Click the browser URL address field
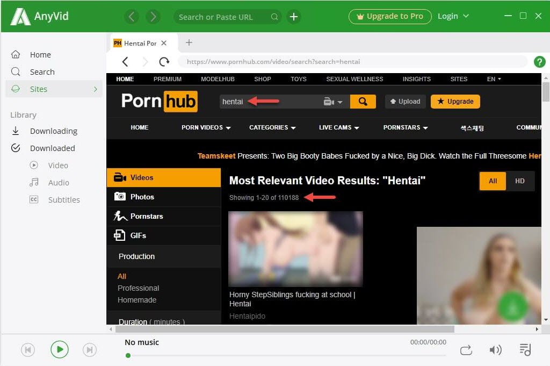Image resolution: width=550 pixels, height=366 pixels. tap(352, 62)
